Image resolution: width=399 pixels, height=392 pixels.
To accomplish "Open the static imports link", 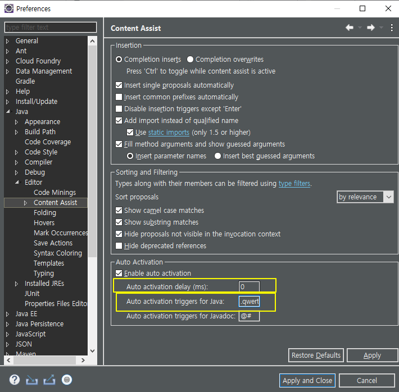I will pyautogui.click(x=169, y=133).
